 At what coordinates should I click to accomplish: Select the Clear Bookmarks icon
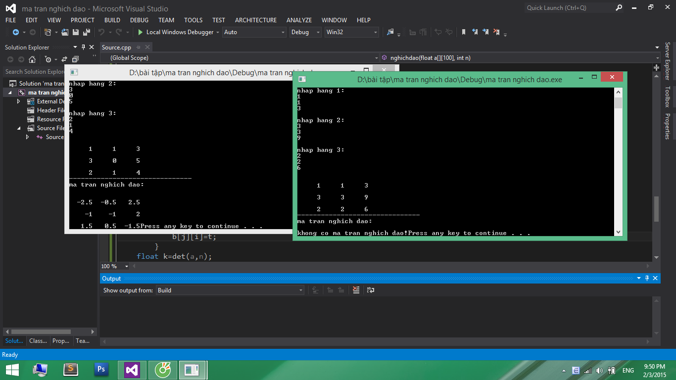tap(497, 33)
